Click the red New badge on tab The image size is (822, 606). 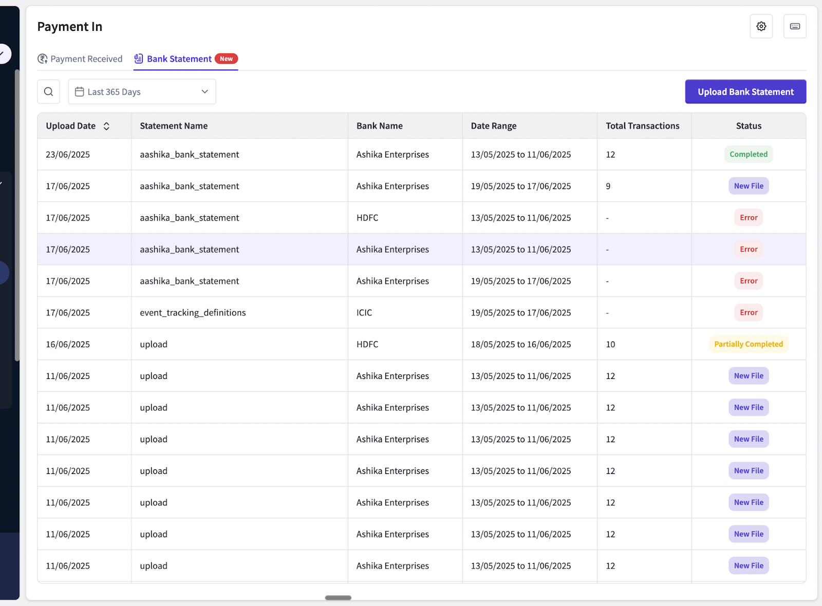[226, 59]
